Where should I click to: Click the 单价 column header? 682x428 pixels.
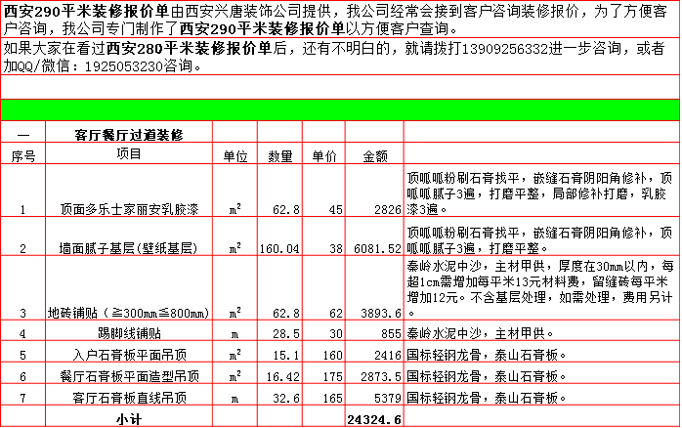(324, 156)
